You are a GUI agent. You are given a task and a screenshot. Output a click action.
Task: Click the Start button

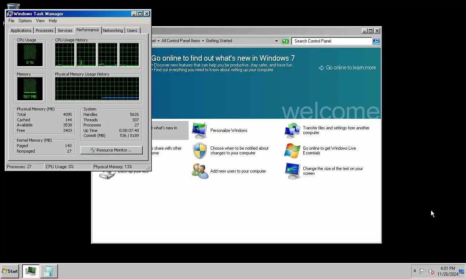point(10,271)
